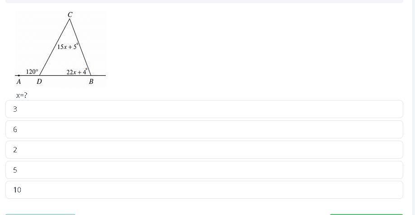Click the gray bar at the page top
415x215 pixels.
[204, 1]
